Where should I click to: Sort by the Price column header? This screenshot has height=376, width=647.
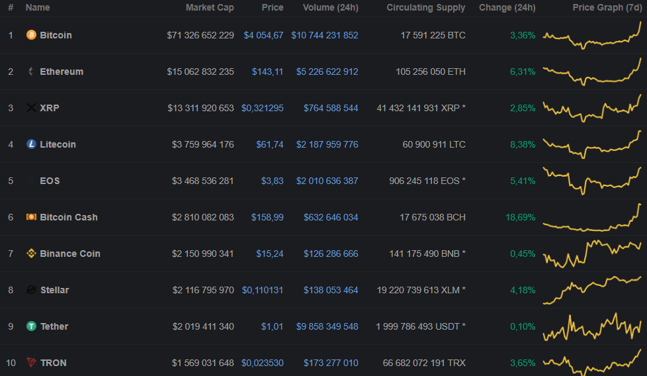(272, 8)
